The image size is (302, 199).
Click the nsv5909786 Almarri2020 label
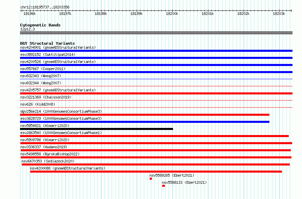tap(45, 140)
